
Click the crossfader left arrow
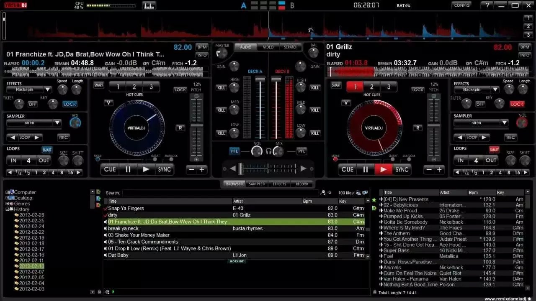(232, 168)
